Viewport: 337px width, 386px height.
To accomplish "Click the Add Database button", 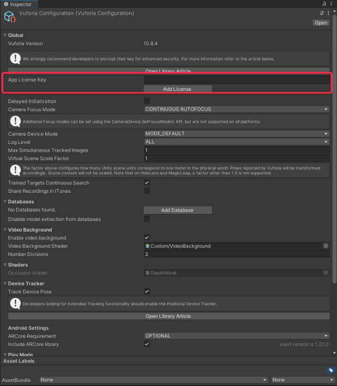I will point(178,210).
